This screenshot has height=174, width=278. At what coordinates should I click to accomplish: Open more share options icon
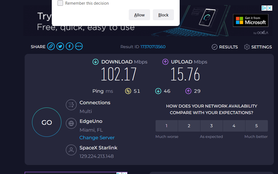coord(79,47)
